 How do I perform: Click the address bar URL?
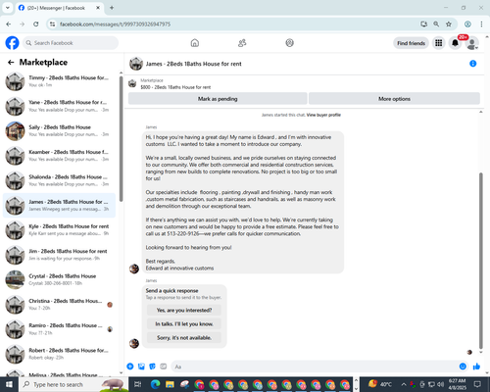115,24
